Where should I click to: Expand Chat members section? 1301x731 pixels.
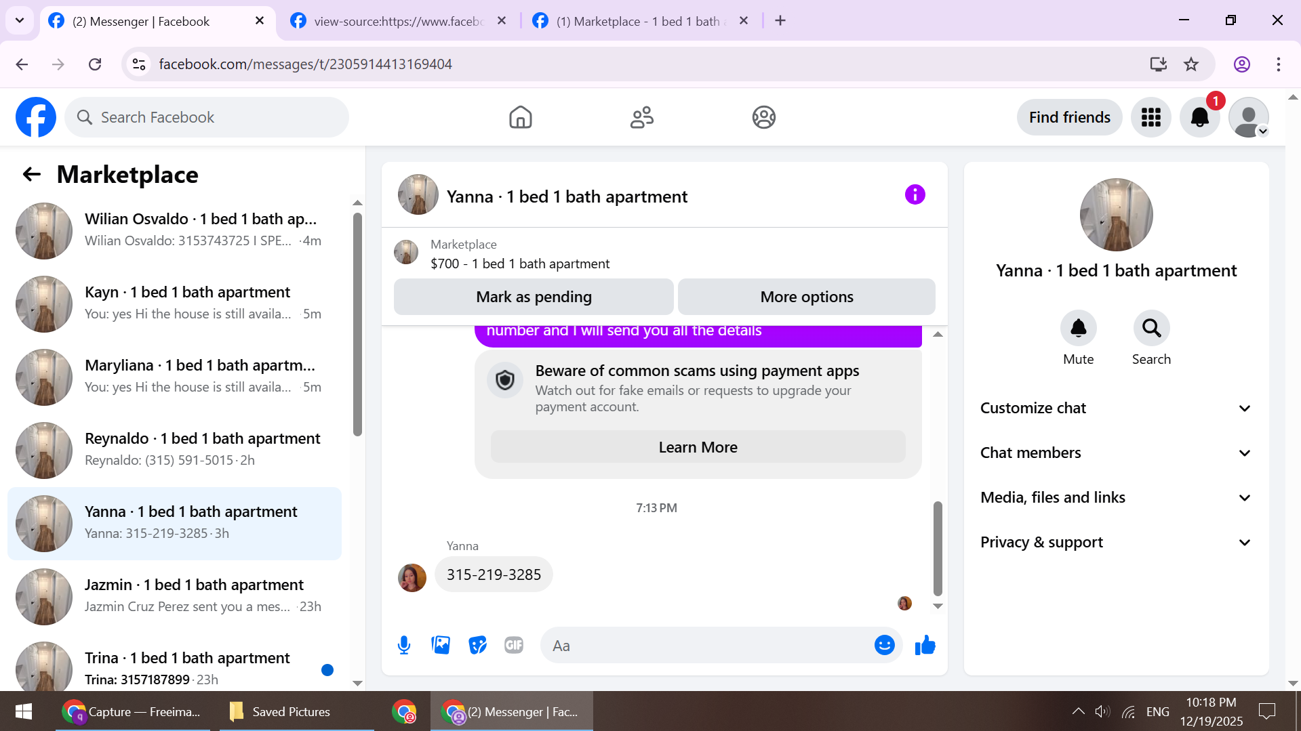coord(1116,453)
